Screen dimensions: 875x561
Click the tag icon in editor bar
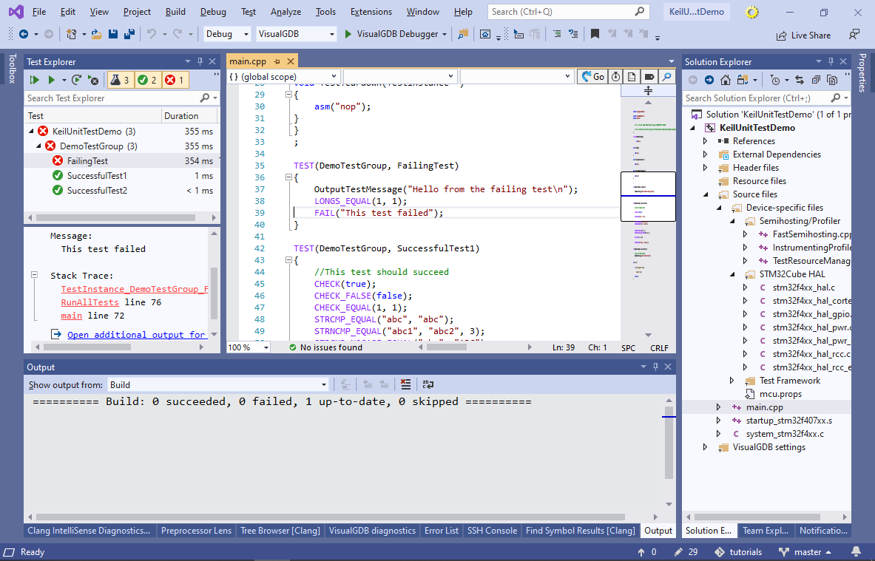(x=649, y=77)
